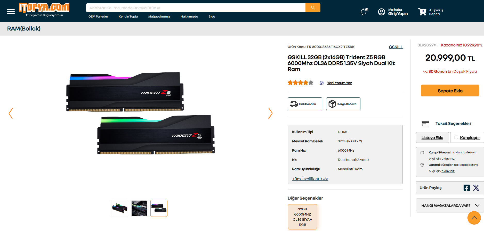This screenshot has height=231, width=484.
Task: Open Kendin Topla menu
Action: (128, 16)
